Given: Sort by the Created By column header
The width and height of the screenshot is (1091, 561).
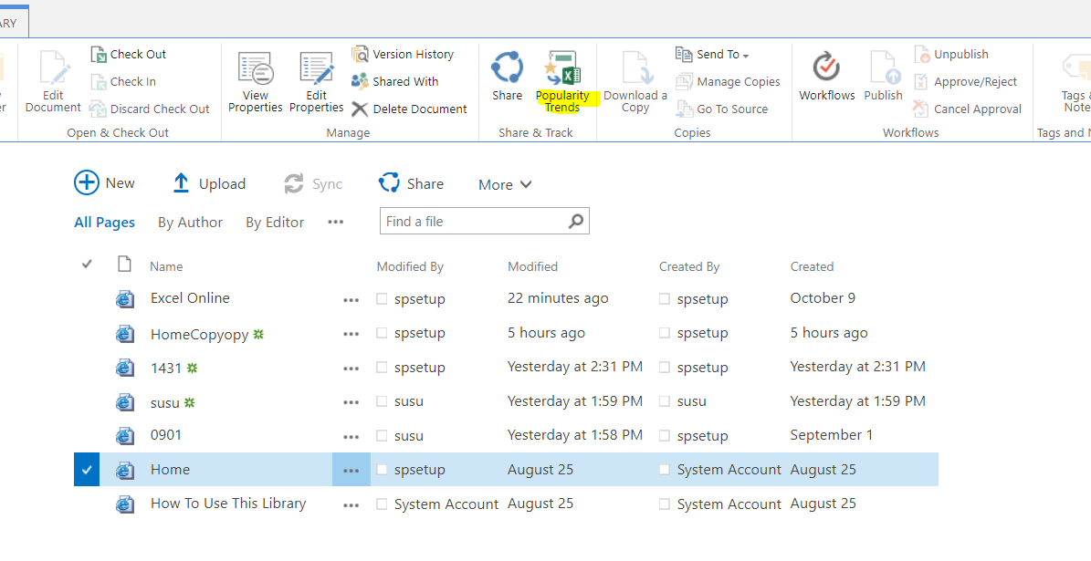Looking at the screenshot, I should point(688,266).
